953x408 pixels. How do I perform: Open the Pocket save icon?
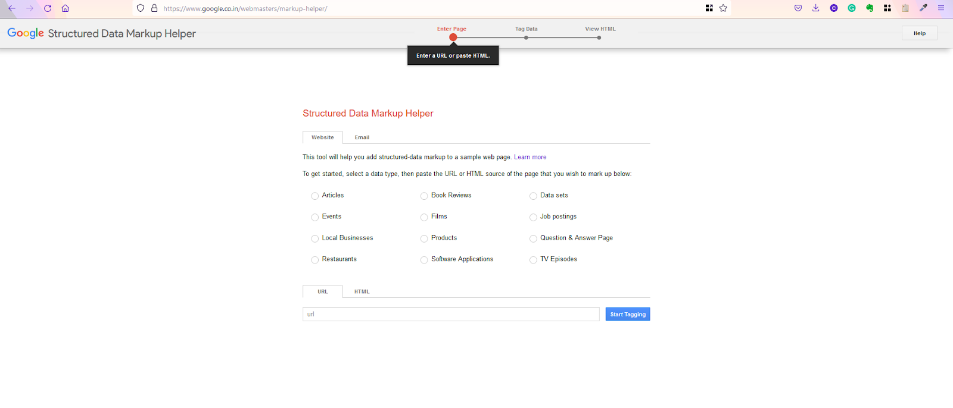pos(798,8)
